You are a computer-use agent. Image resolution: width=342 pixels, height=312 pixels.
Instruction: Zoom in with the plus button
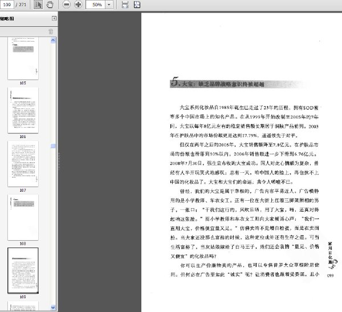pyautogui.click(x=78, y=5)
